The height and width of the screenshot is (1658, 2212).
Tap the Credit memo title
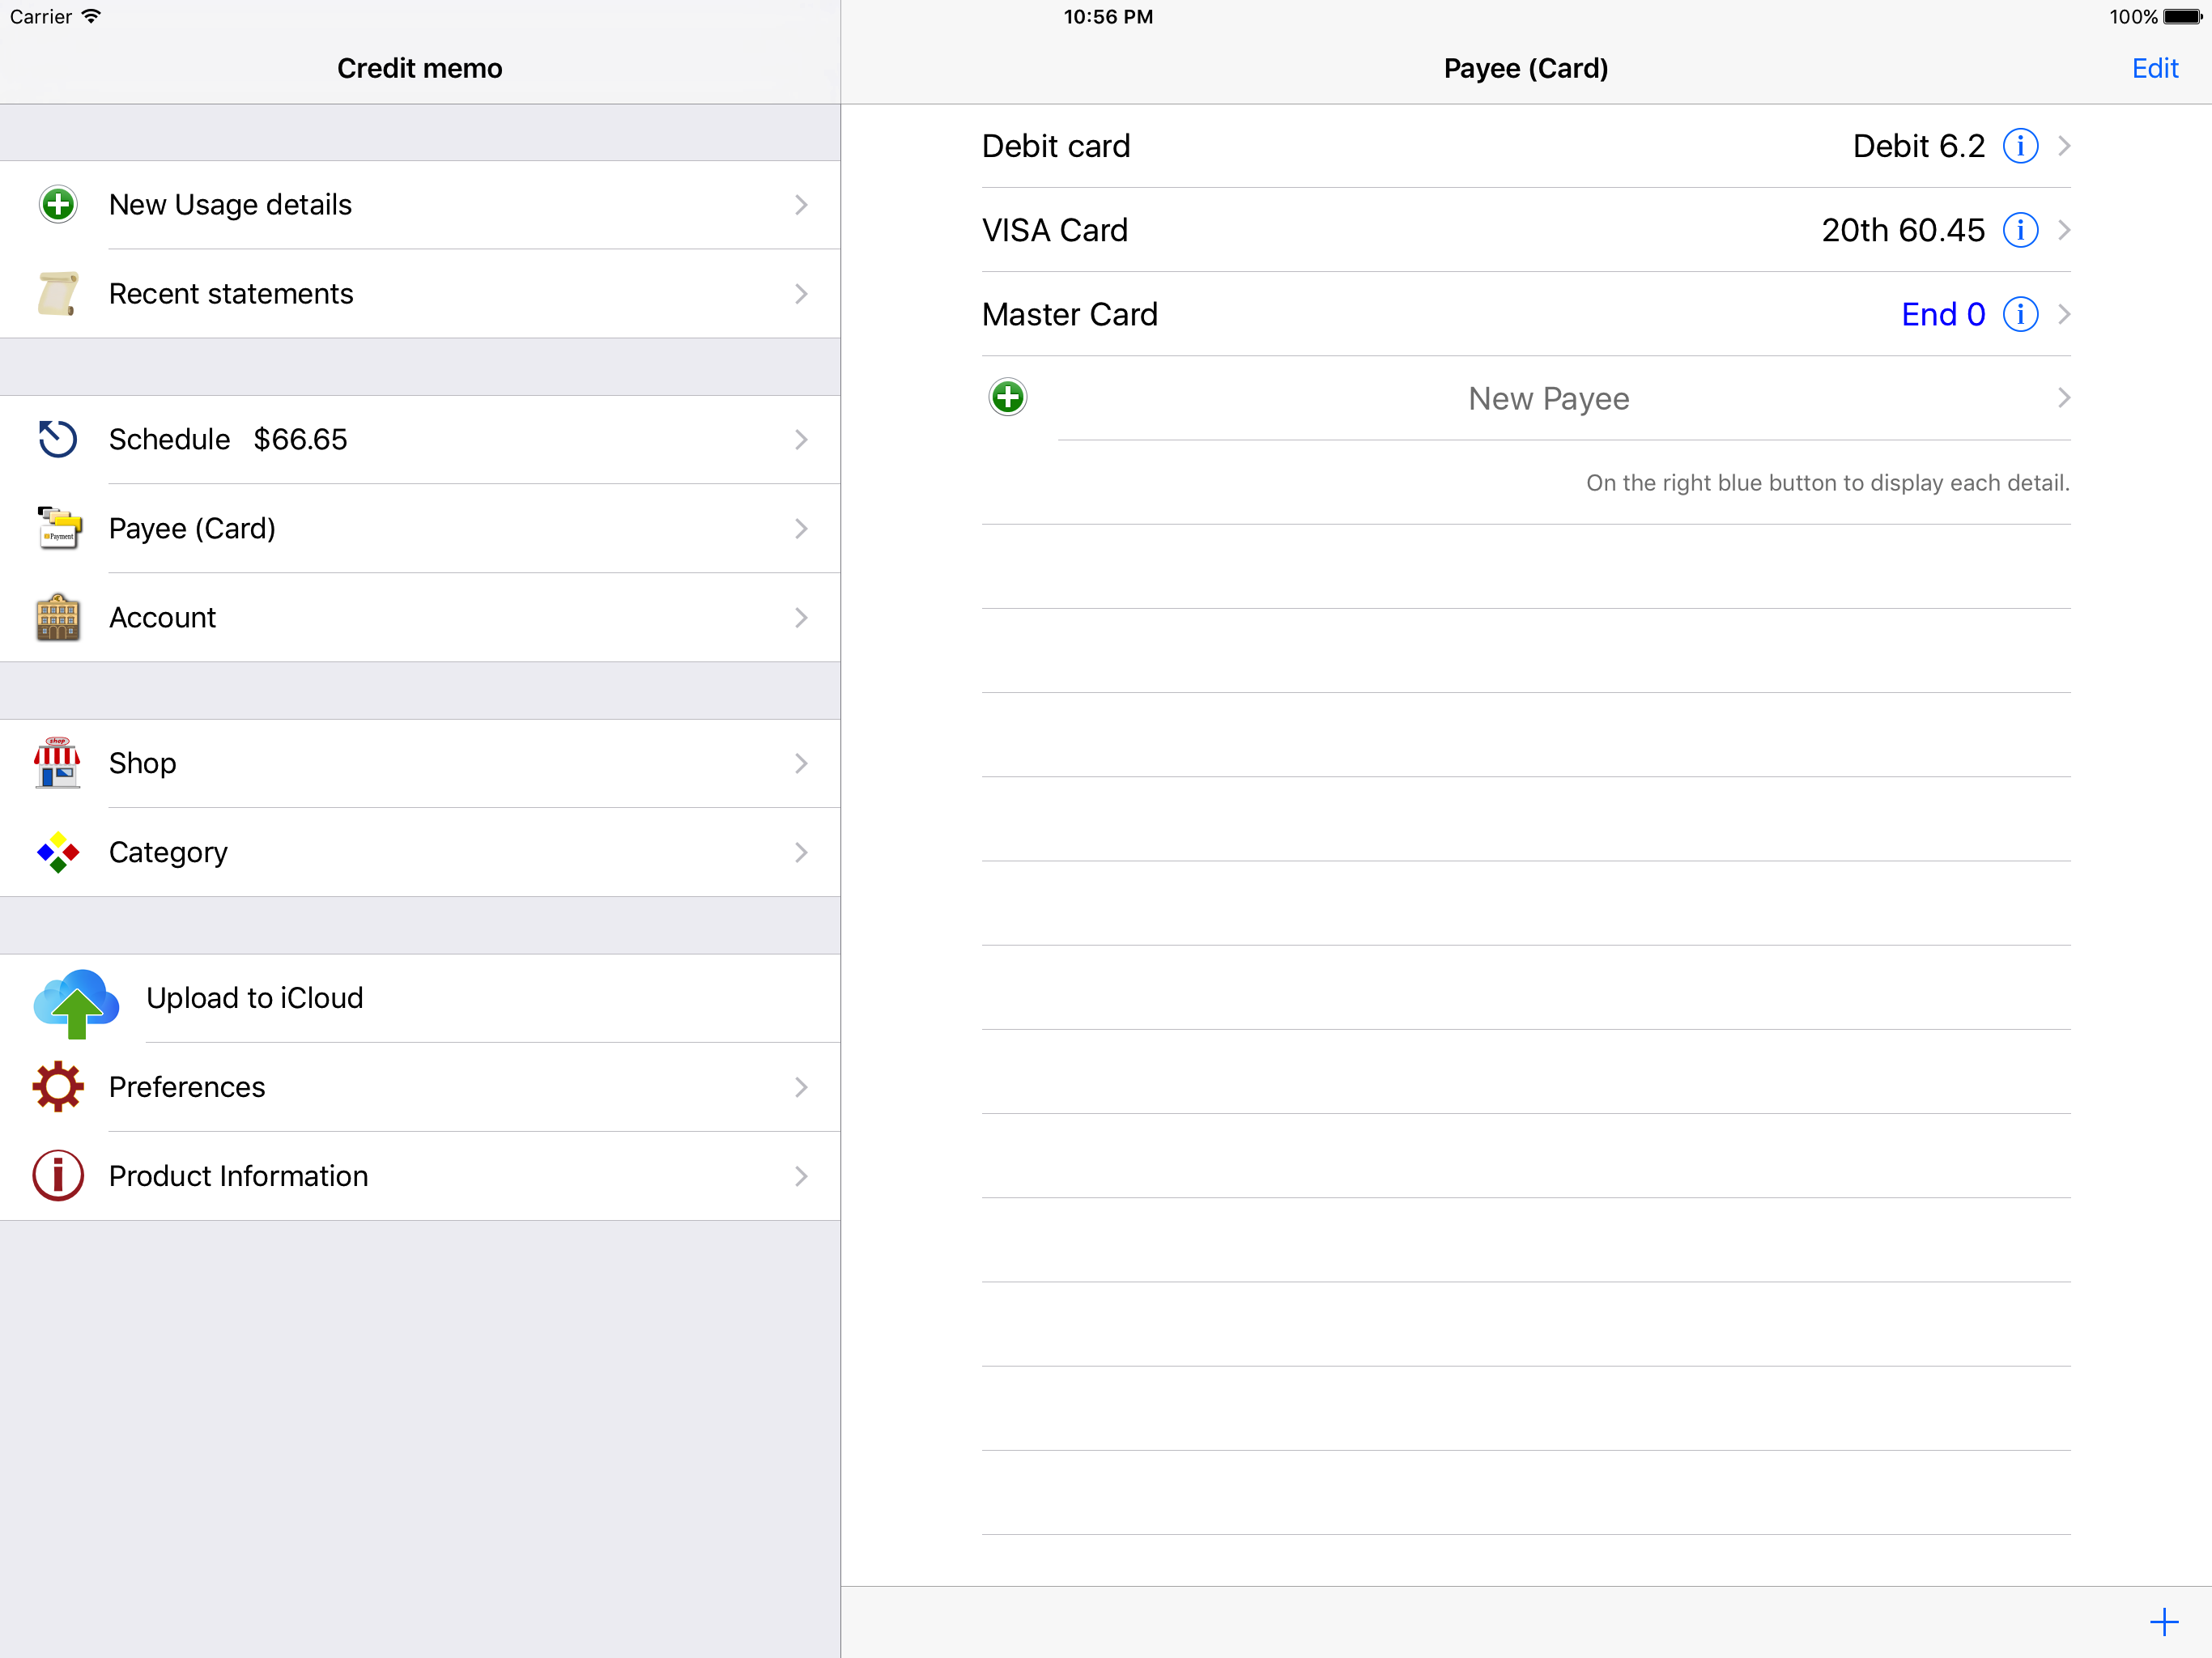pyautogui.click(x=419, y=68)
